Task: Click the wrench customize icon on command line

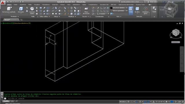Action: [2, 97]
